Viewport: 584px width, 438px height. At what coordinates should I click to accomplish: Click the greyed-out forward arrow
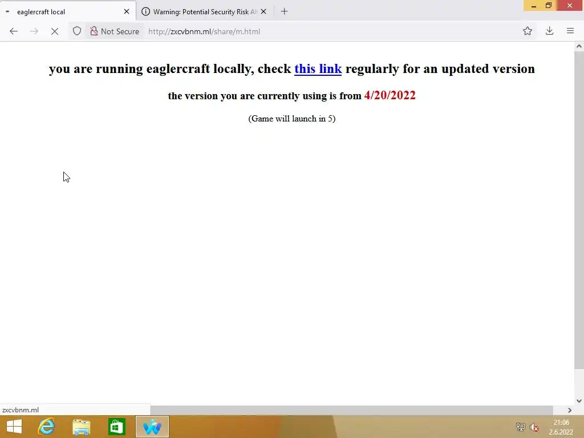(x=34, y=31)
